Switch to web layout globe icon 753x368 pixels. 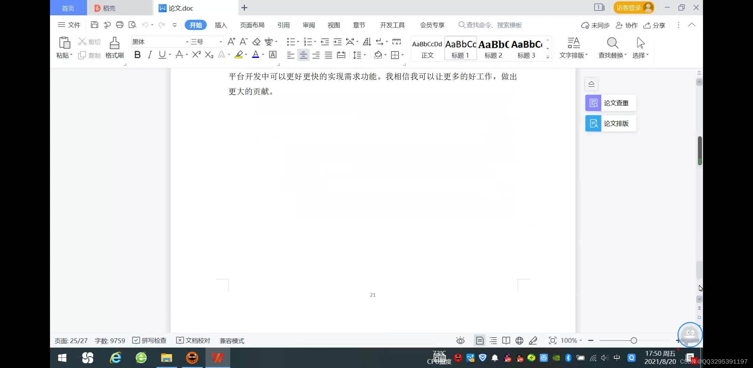tap(519, 340)
